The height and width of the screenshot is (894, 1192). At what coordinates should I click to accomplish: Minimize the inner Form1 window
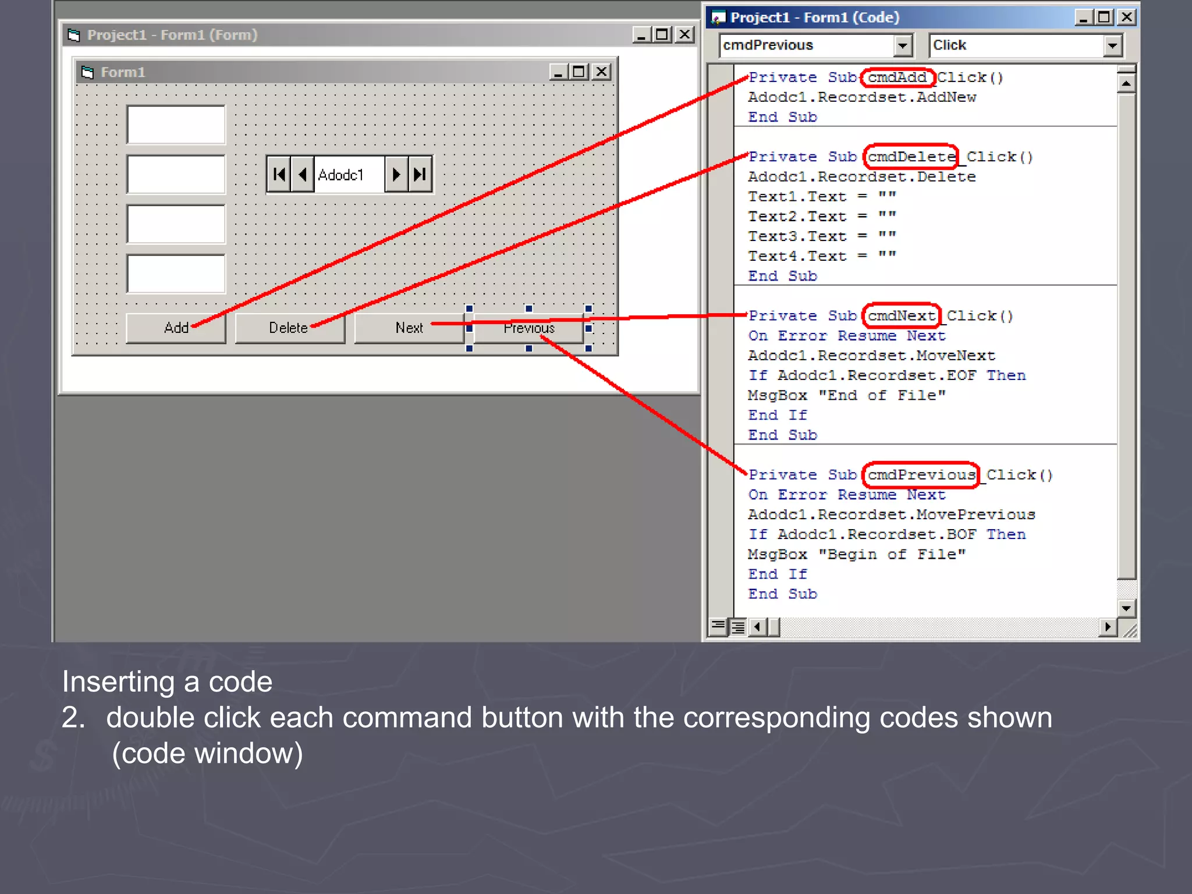point(558,72)
